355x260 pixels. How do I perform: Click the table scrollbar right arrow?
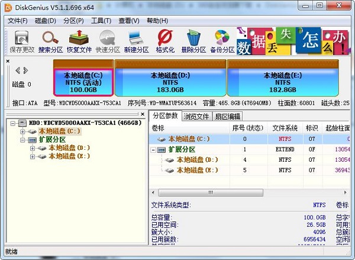coord(345,192)
